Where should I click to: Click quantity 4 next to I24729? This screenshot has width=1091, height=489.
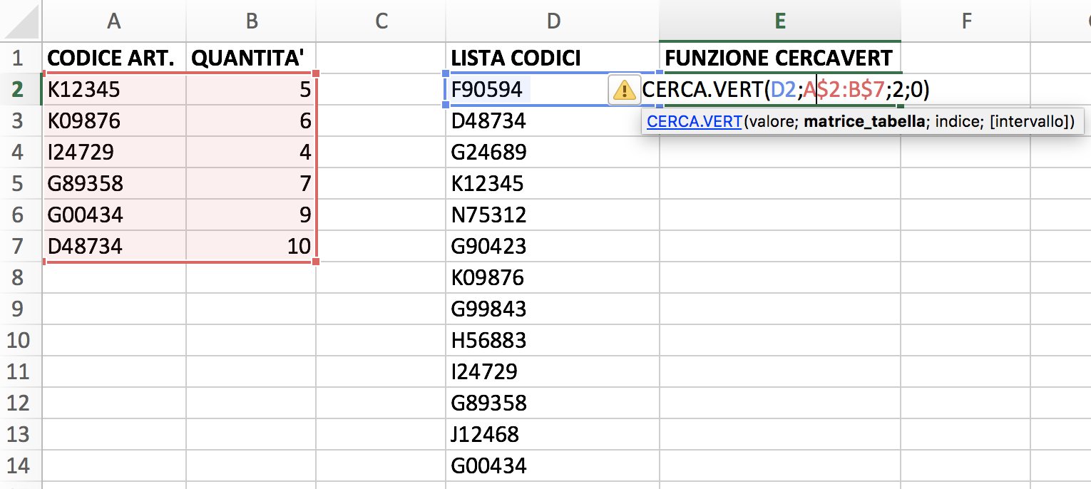[x=251, y=152]
